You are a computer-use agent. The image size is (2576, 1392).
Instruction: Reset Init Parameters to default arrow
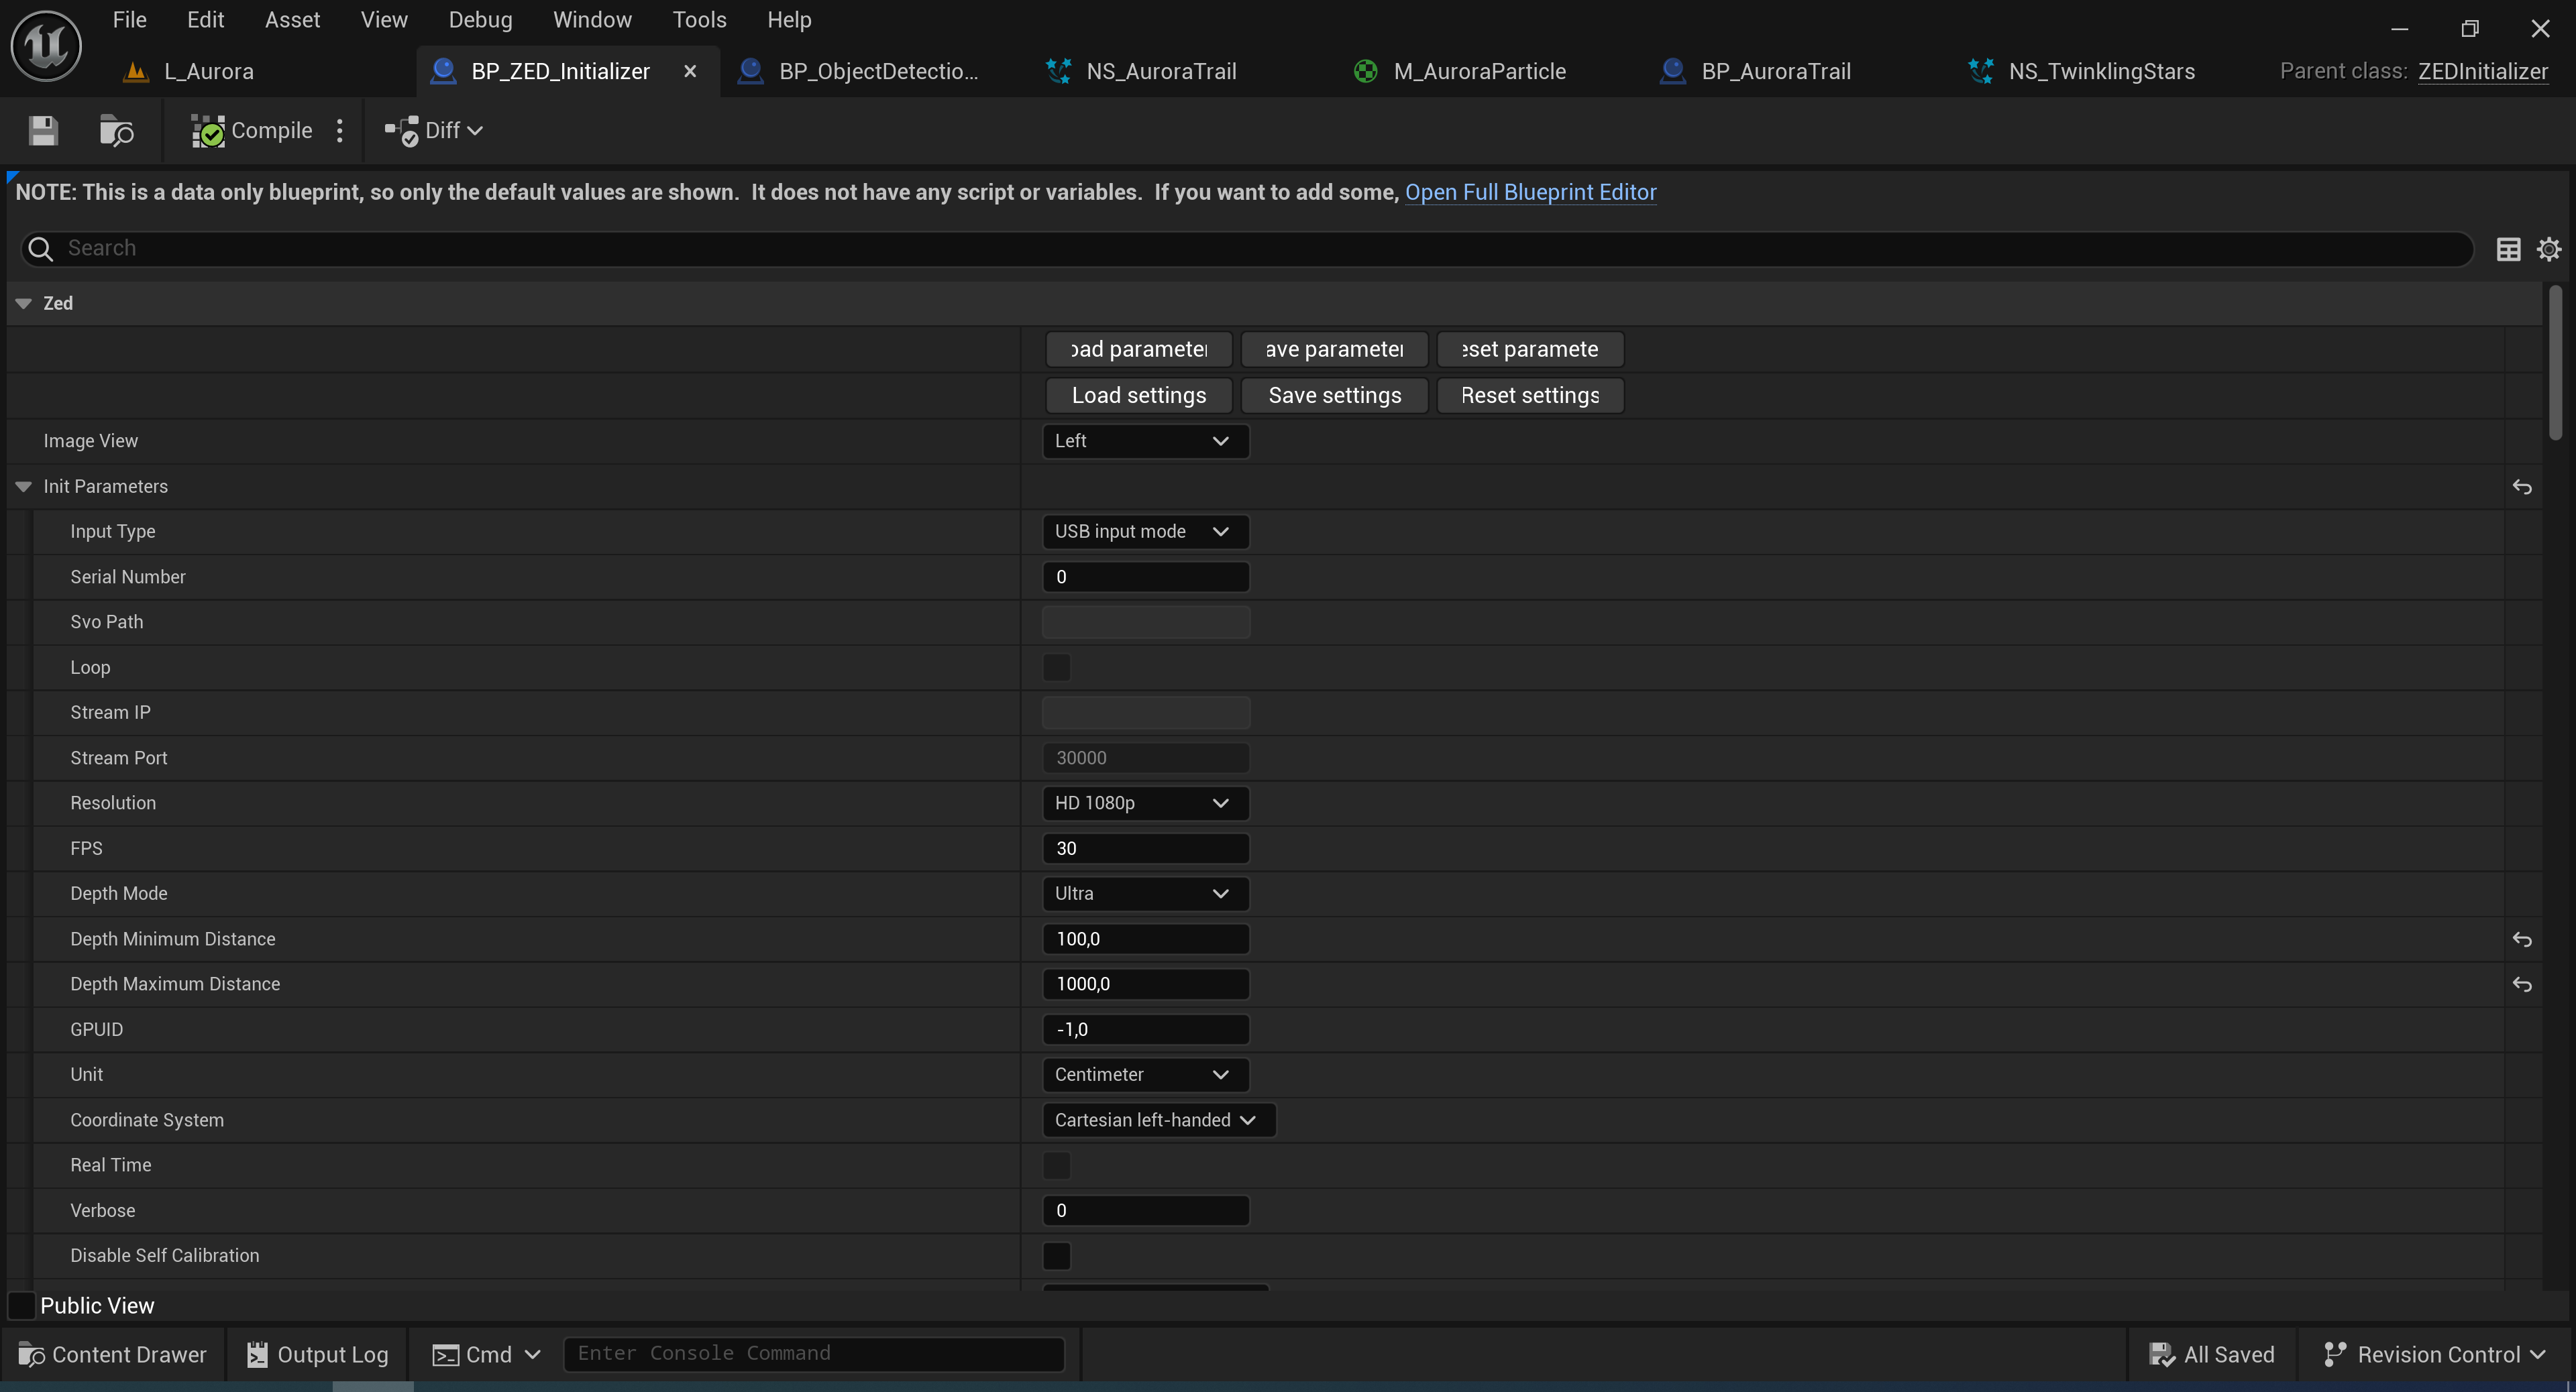(x=2522, y=487)
